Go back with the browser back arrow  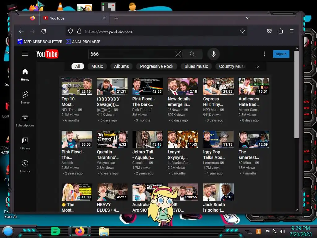21,31
